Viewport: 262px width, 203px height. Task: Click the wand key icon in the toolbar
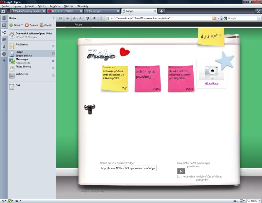tap(101, 18)
